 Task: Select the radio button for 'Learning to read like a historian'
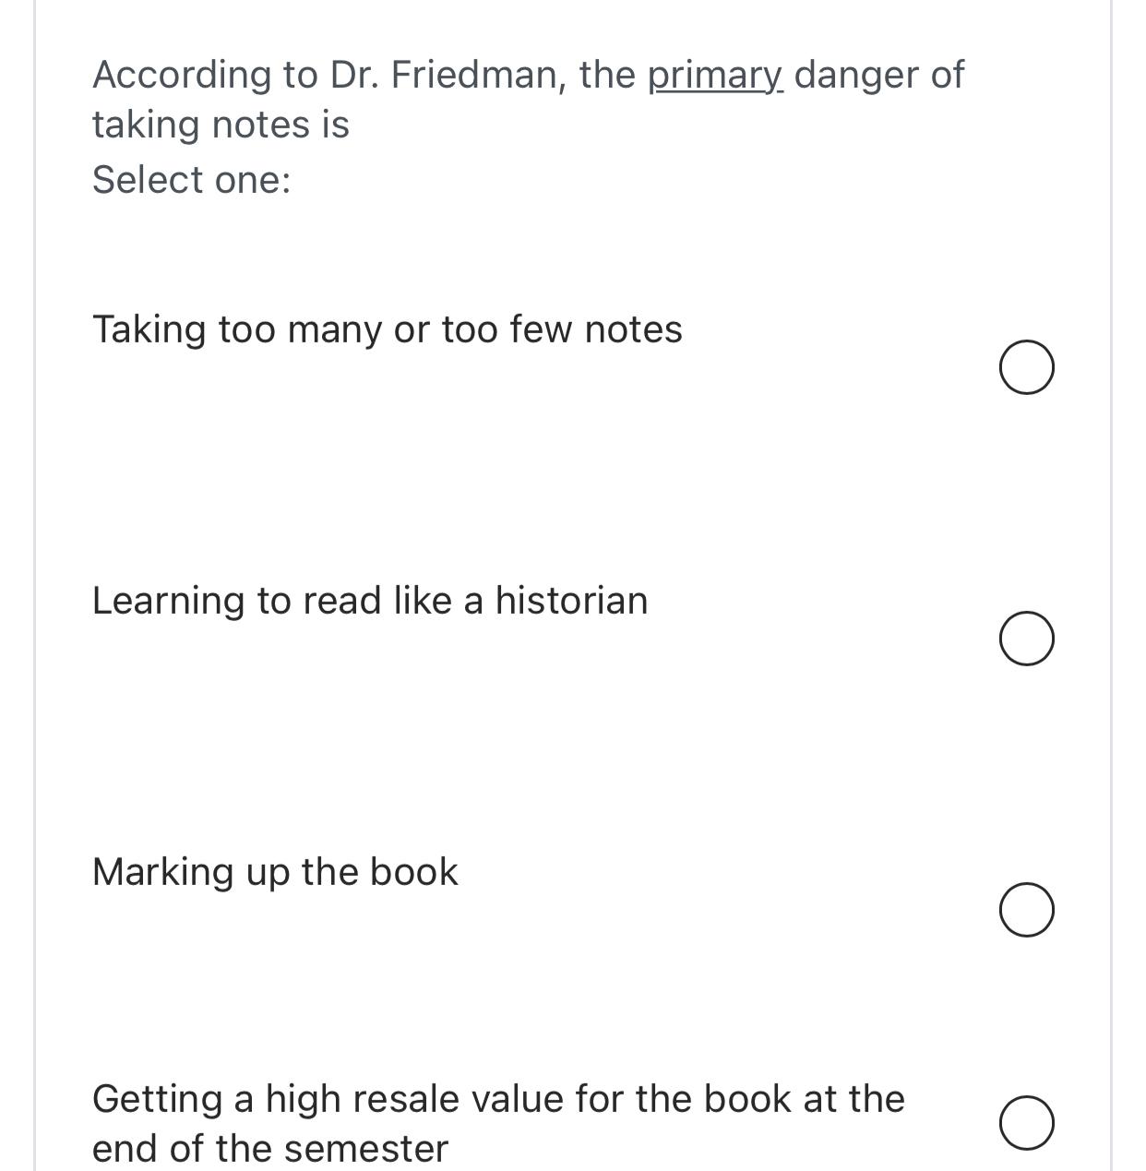pyautogui.click(x=1027, y=637)
